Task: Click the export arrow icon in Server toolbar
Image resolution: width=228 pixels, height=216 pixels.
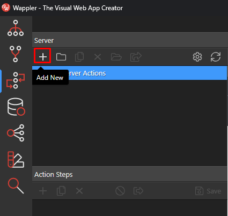Action: (x=136, y=57)
